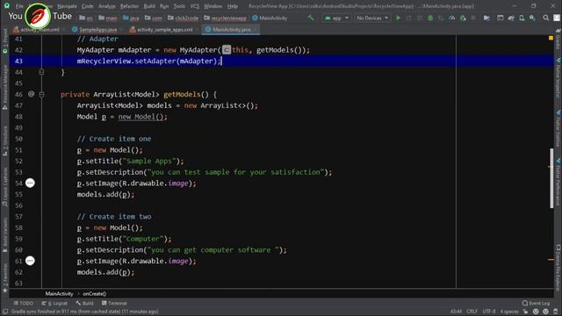Screen dimensions: 562x316
Task: Click the user avatar icon at top right
Action: click(x=557, y=18)
